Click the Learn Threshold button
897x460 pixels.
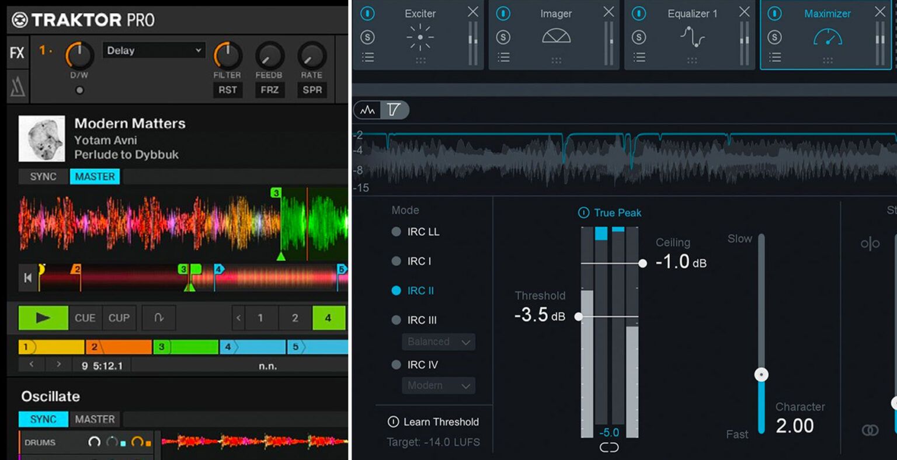tap(433, 421)
